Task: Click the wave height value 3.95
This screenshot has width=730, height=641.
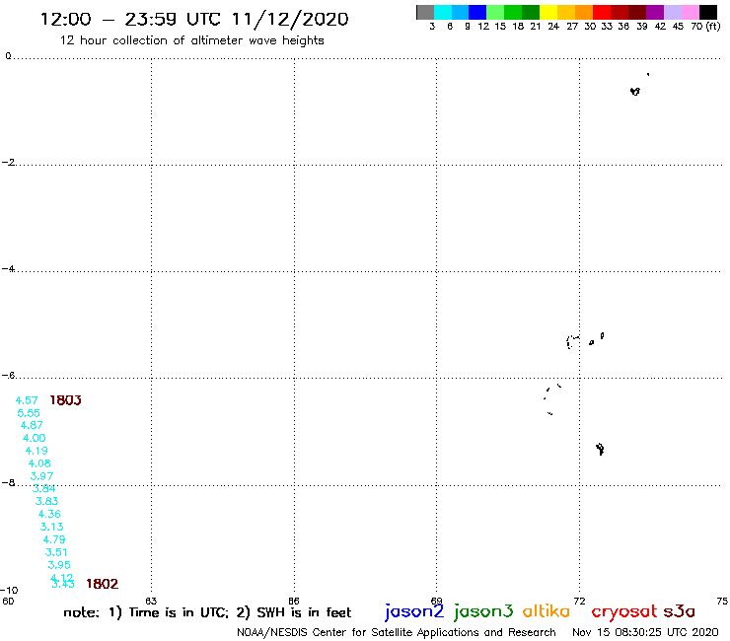Action: pos(59,565)
